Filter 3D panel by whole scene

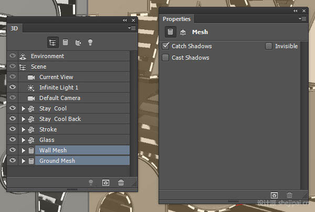(53, 42)
